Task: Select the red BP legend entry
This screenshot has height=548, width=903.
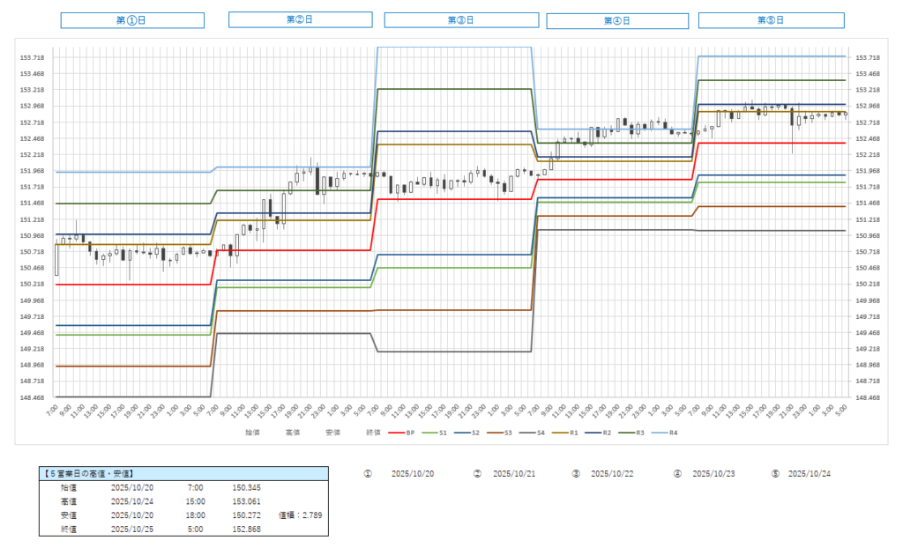Action: pyautogui.click(x=402, y=433)
